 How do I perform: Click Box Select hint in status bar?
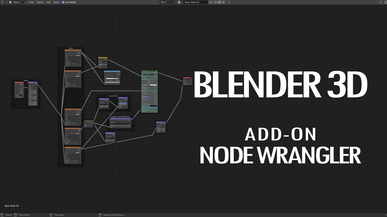click(x=25, y=215)
